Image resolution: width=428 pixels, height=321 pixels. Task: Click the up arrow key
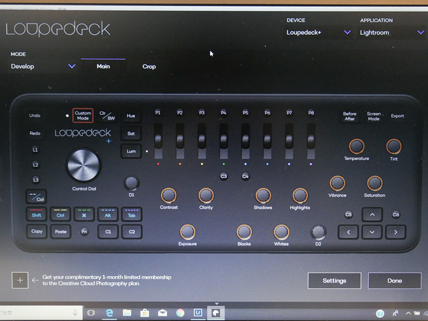coord(372,215)
